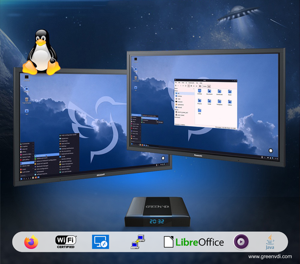Click the purple media player icon
This screenshot has height=264, width=300.
click(x=241, y=242)
